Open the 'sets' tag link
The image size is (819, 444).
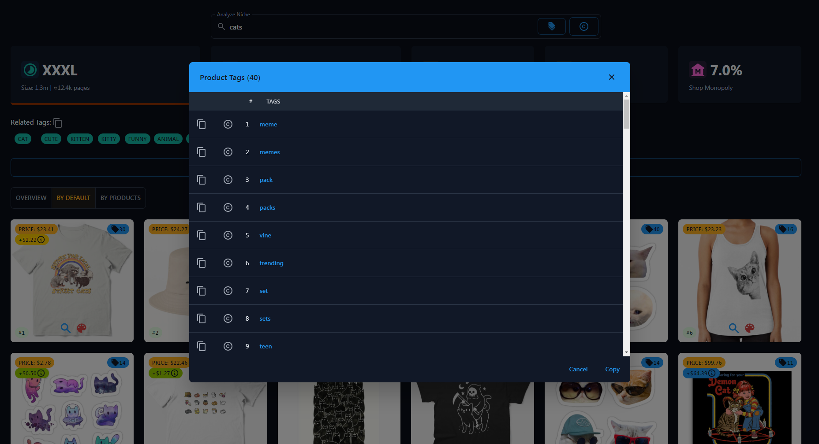[265, 318]
